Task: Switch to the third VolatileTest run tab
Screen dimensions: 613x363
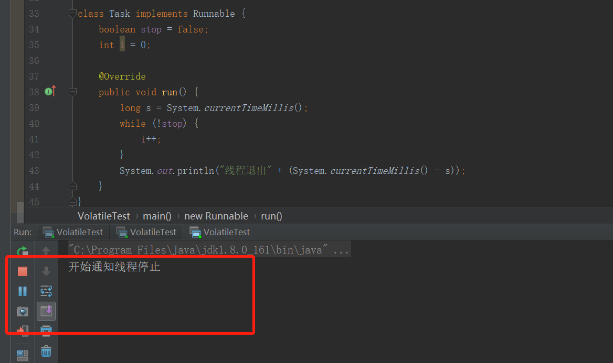Action: coord(220,232)
